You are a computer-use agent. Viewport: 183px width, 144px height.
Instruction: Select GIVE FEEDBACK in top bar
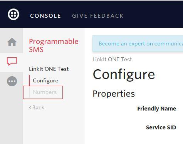click(98, 16)
